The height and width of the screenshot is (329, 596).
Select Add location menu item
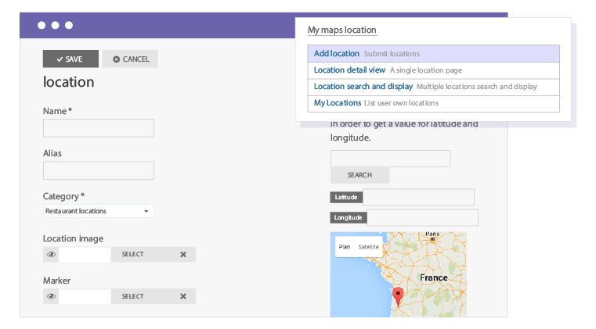(x=337, y=54)
